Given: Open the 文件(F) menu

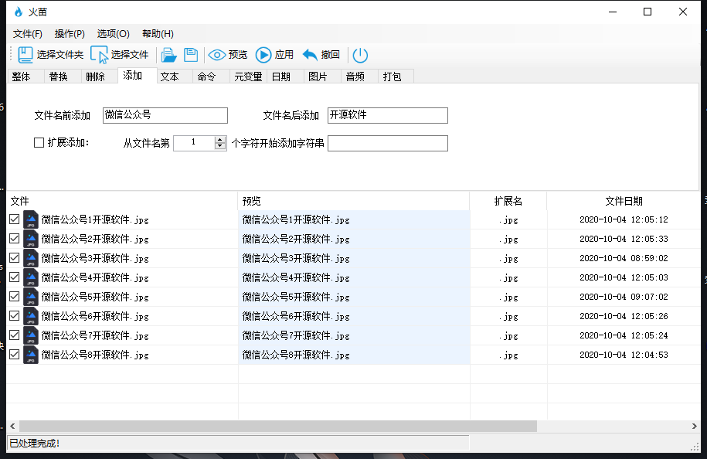Looking at the screenshot, I should 28,34.
